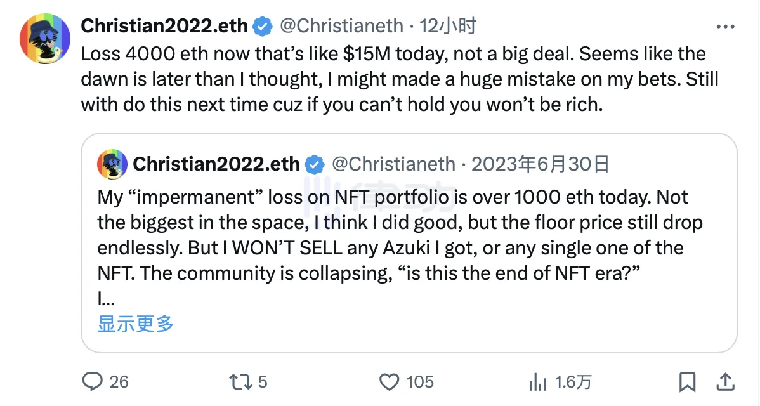
Task: Bookmark the tweet with the bookmark icon
Action: point(687,382)
